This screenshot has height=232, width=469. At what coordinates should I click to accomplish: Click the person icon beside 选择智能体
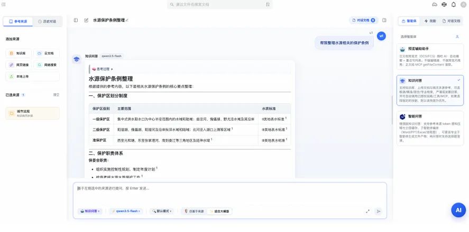(x=457, y=37)
